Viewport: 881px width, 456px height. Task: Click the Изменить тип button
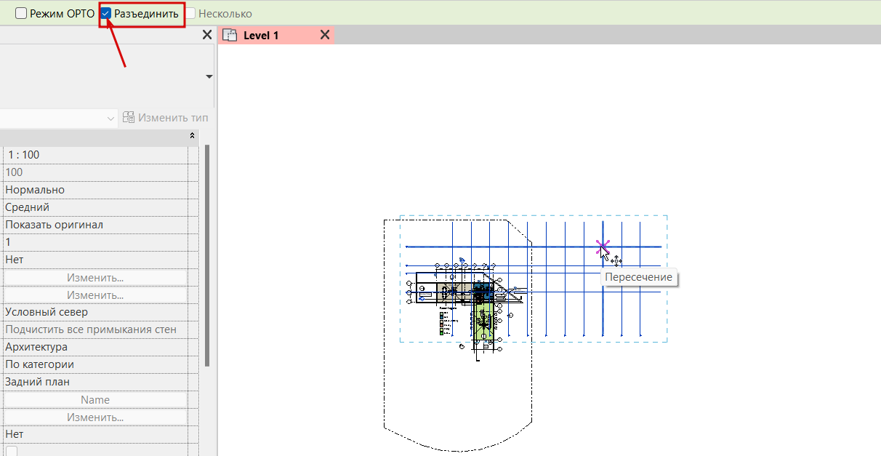tap(166, 118)
